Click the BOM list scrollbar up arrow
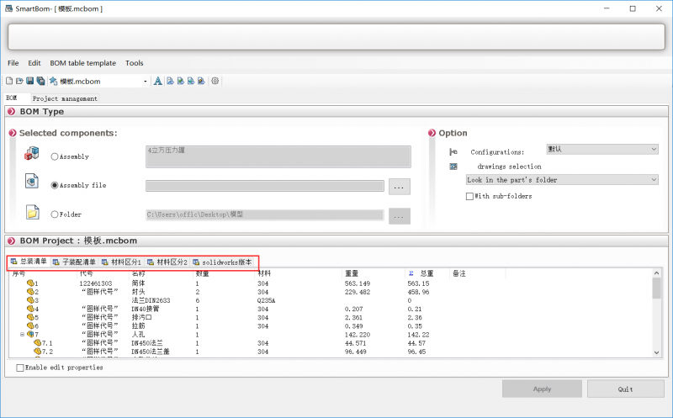 coord(656,273)
